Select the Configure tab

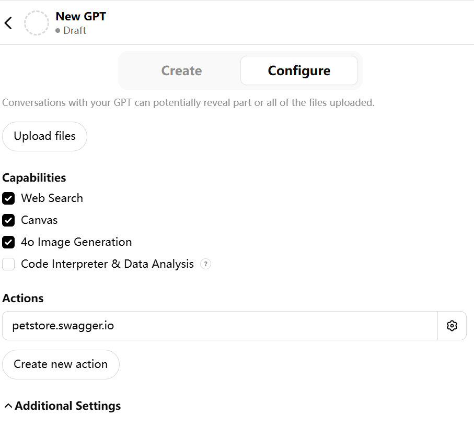point(299,71)
